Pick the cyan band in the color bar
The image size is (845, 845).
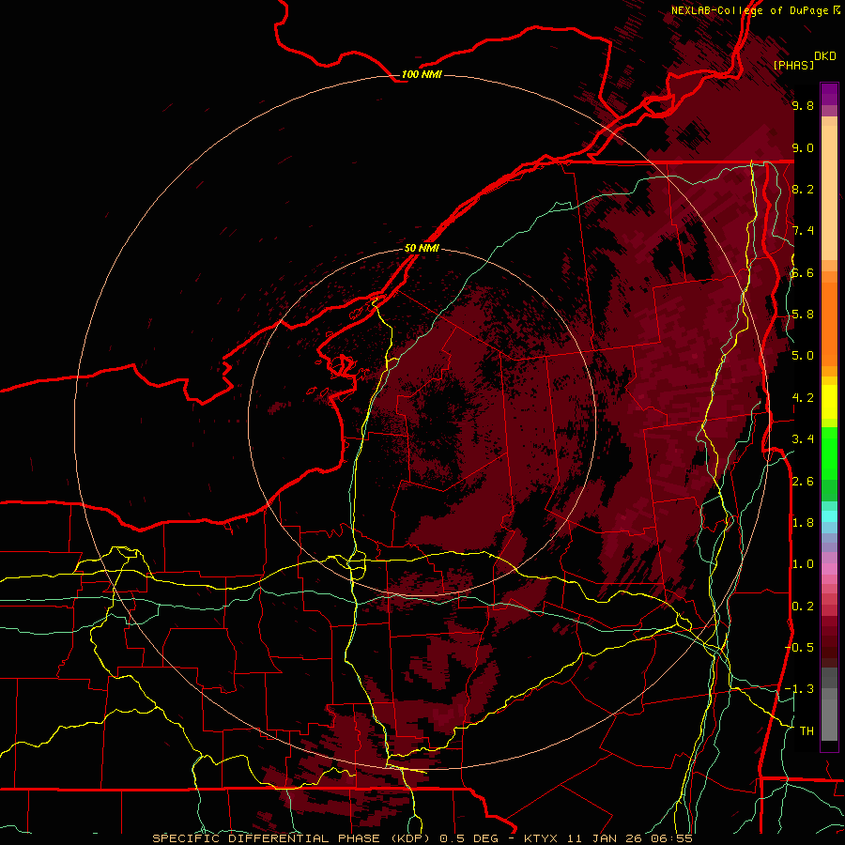coord(829,515)
